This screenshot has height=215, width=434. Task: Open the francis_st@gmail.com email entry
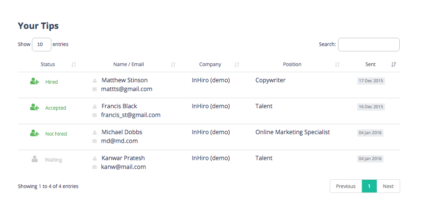tap(131, 115)
